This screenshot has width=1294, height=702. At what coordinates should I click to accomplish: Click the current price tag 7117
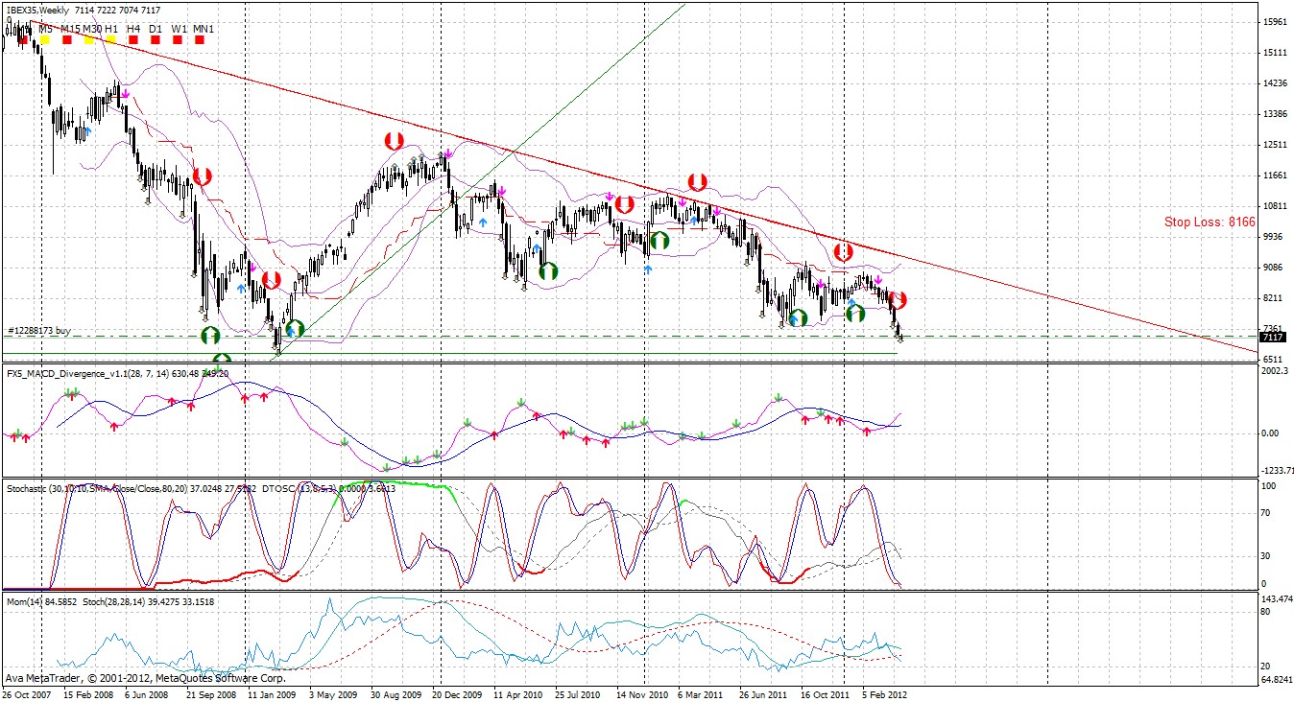pyautogui.click(x=1272, y=337)
